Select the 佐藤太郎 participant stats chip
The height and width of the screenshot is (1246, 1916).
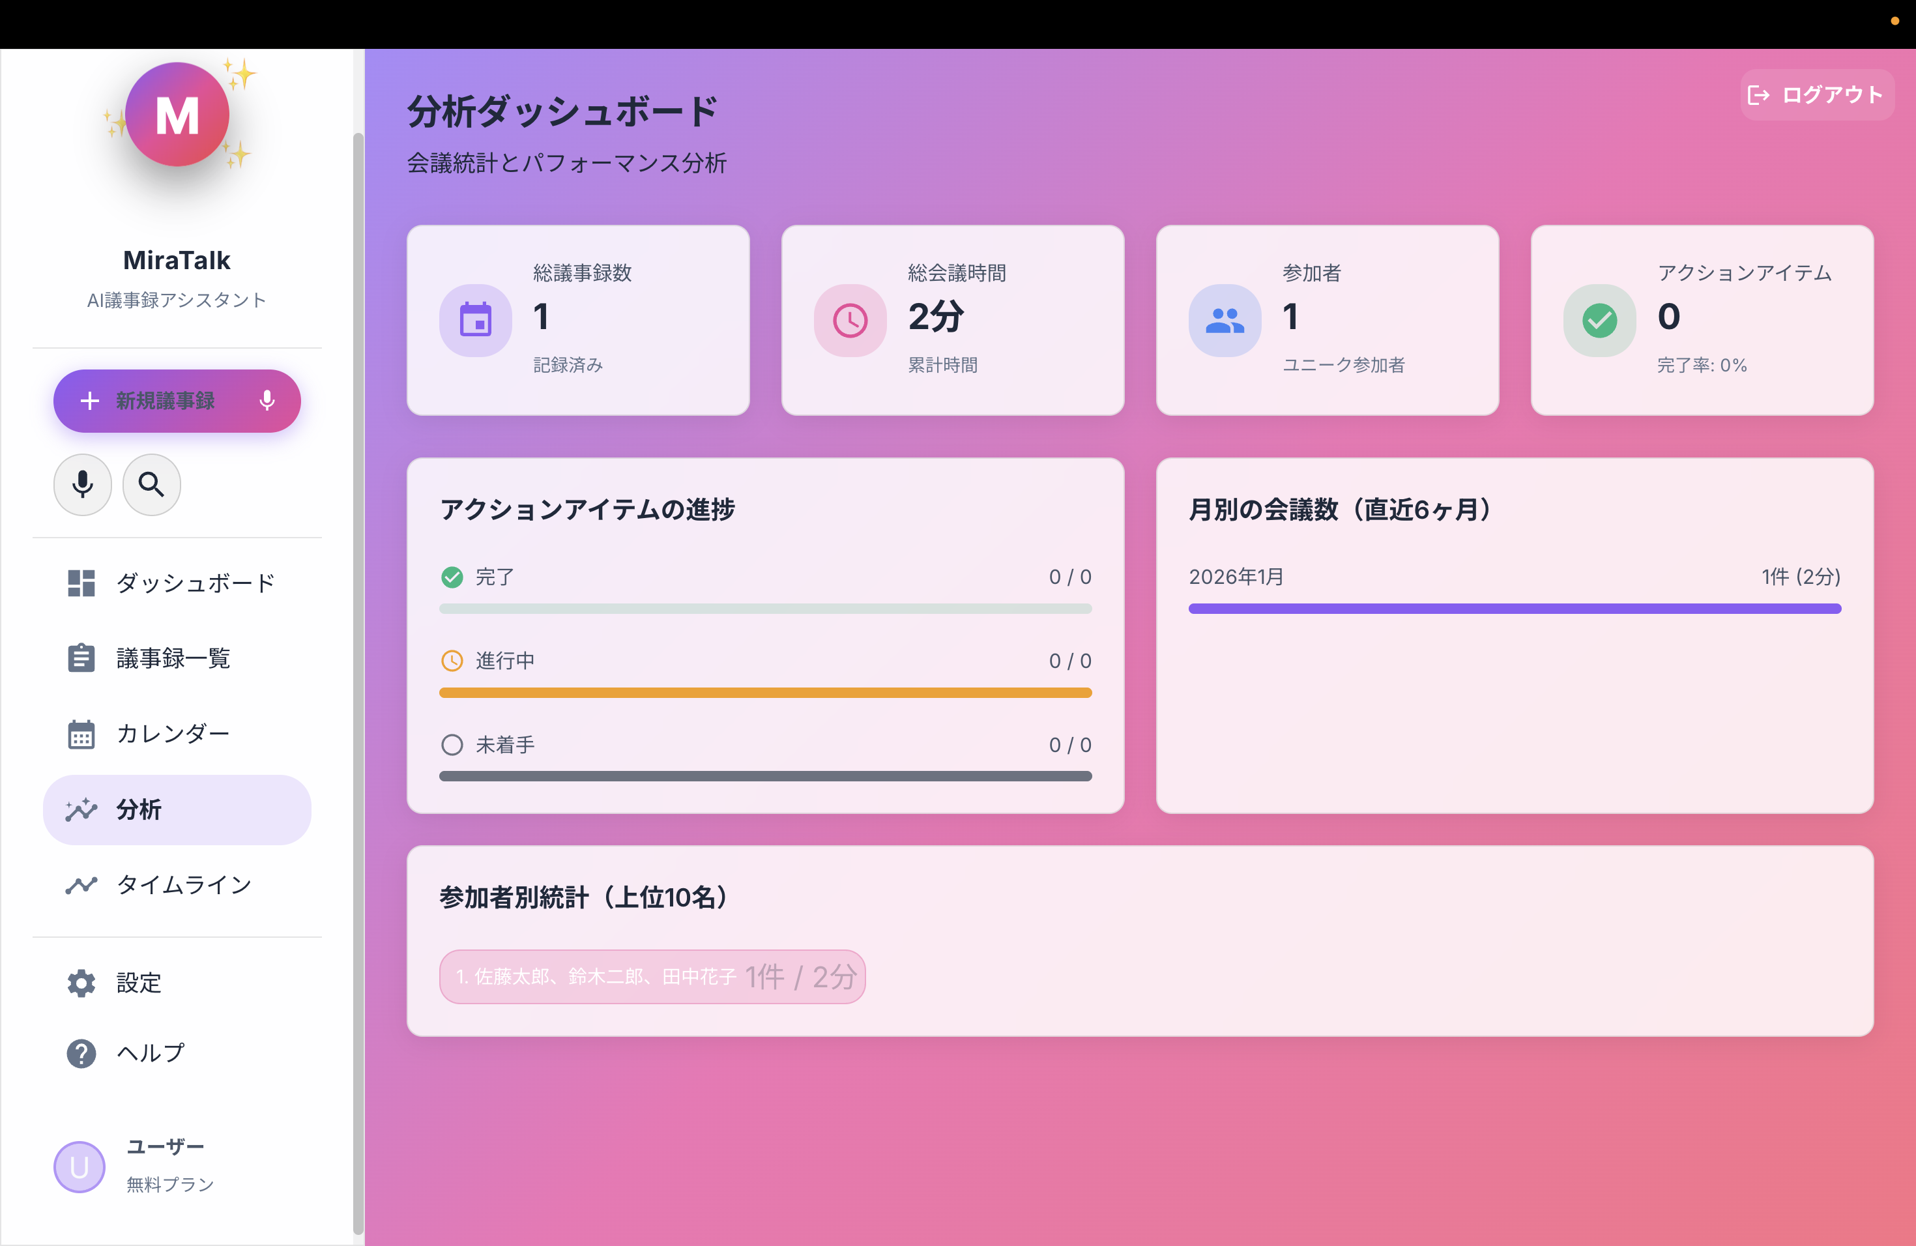tap(652, 977)
